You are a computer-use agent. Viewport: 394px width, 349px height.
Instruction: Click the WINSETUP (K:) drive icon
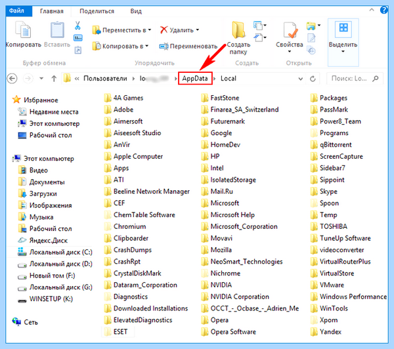(x=22, y=300)
